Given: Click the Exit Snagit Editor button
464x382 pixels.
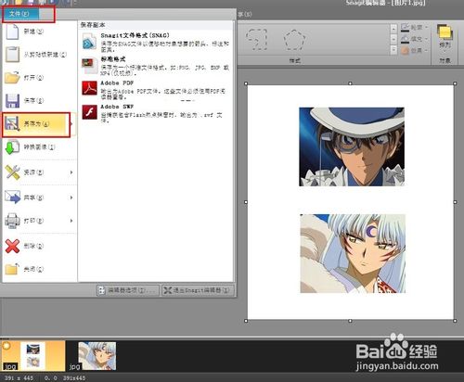Looking at the screenshot, I should (x=198, y=290).
